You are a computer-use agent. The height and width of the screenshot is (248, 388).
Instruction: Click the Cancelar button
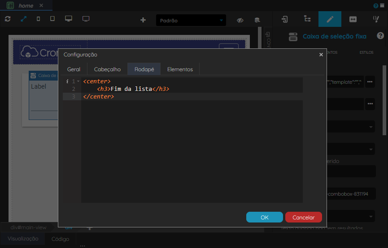coord(304,218)
